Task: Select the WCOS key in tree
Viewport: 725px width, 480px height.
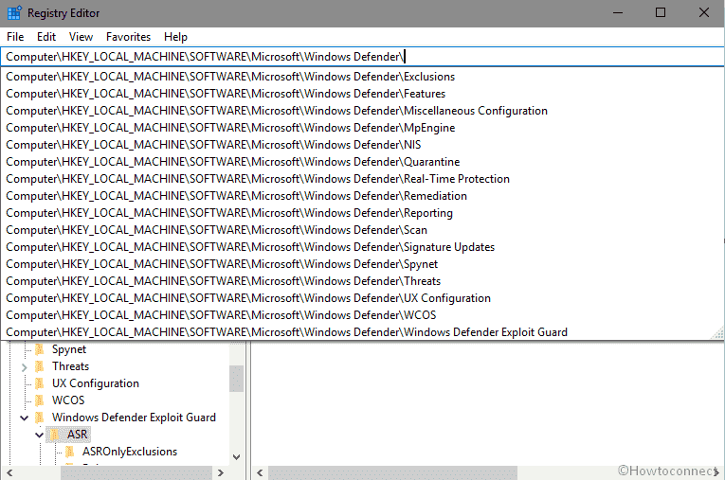Action: (68, 400)
